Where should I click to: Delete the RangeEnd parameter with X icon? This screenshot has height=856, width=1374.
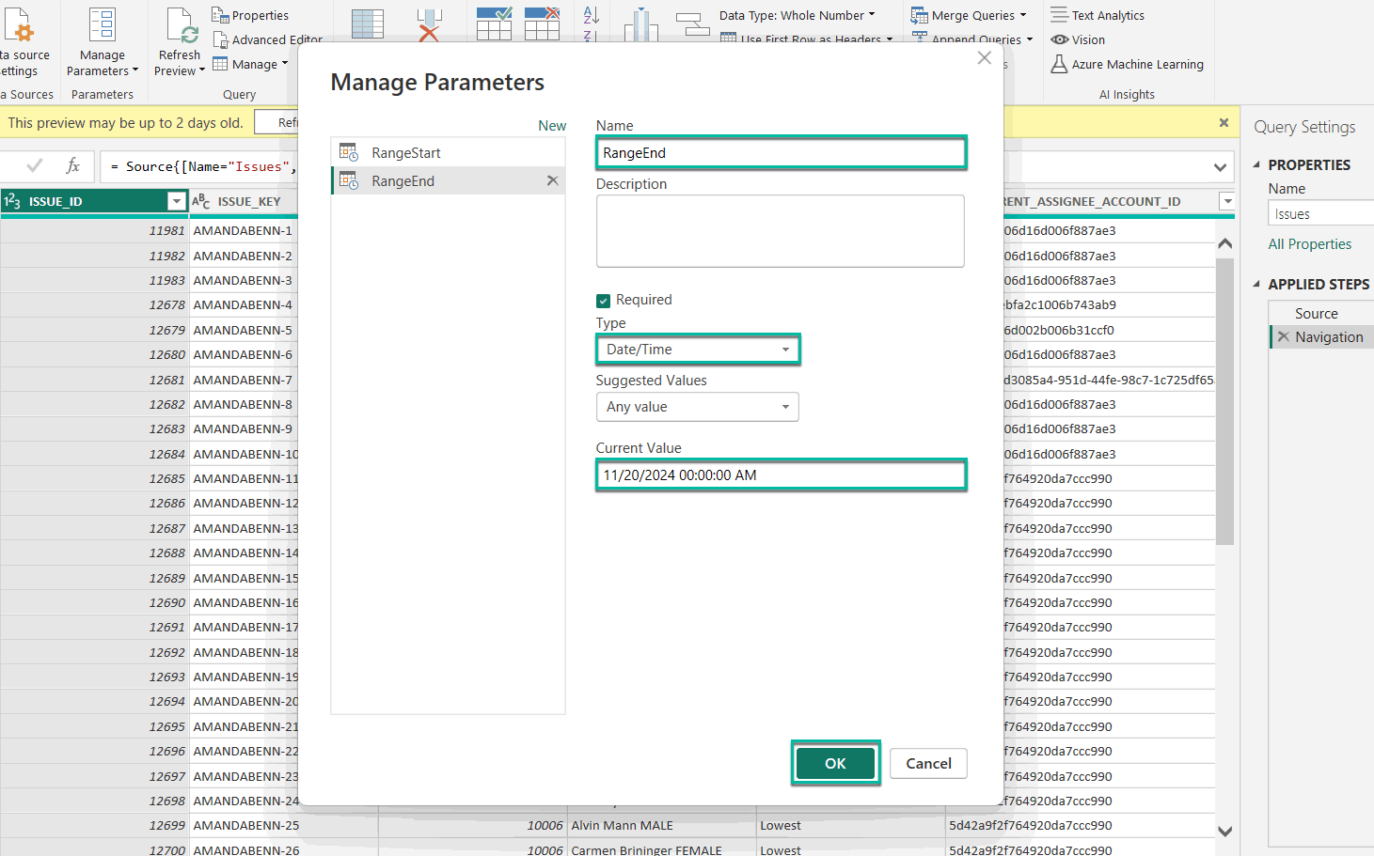click(552, 180)
